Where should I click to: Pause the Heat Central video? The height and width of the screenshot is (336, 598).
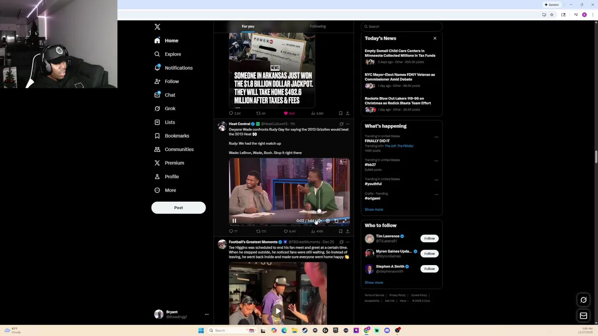point(234,221)
